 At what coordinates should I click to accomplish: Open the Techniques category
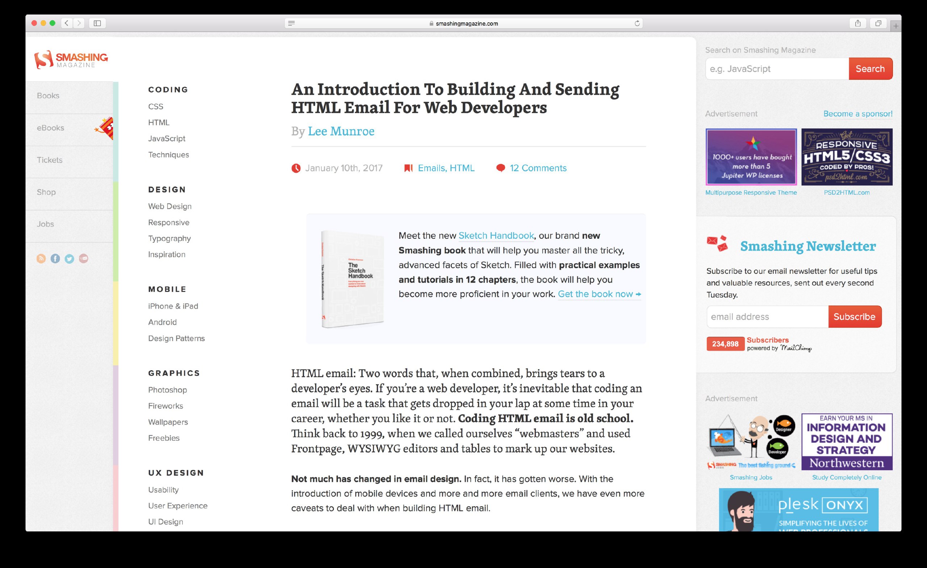coord(168,155)
